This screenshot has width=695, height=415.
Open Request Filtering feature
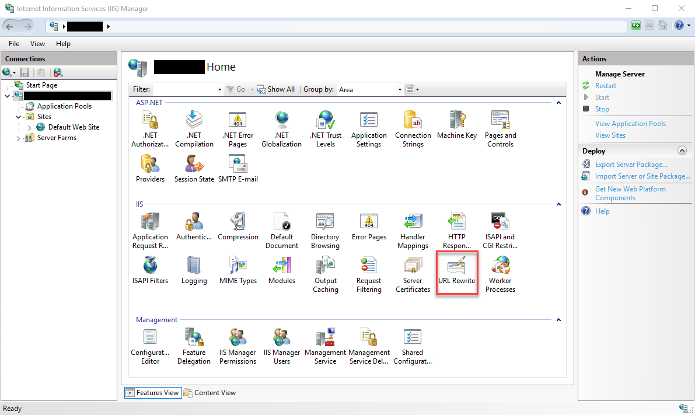(369, 274)
